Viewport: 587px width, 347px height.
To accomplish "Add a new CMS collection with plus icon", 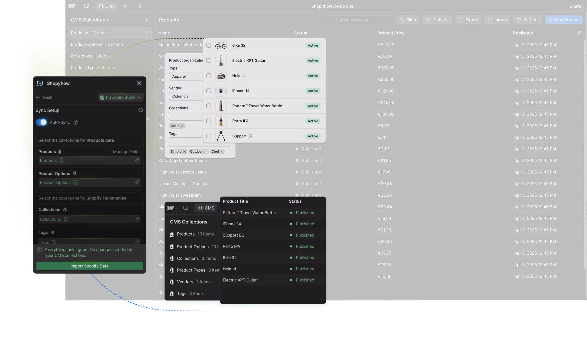I will tap(147, 20).
